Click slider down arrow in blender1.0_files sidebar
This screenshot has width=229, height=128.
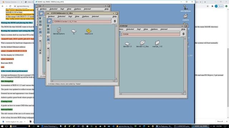[48, 60]
